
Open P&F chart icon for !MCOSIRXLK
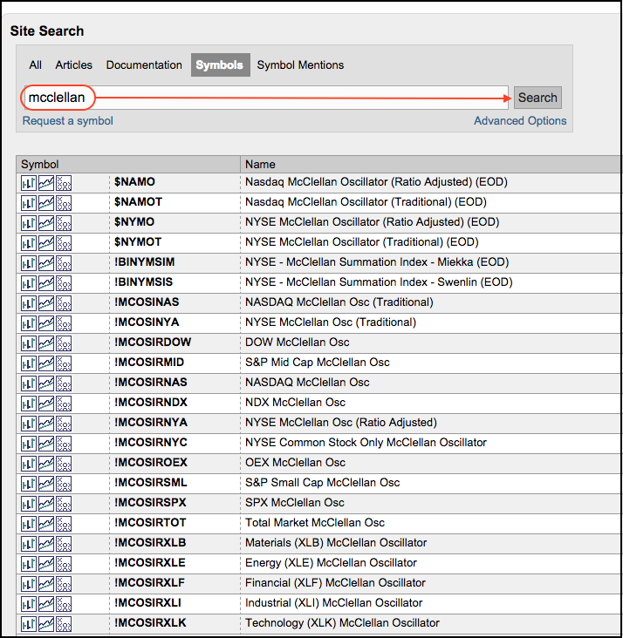point(64,623)
